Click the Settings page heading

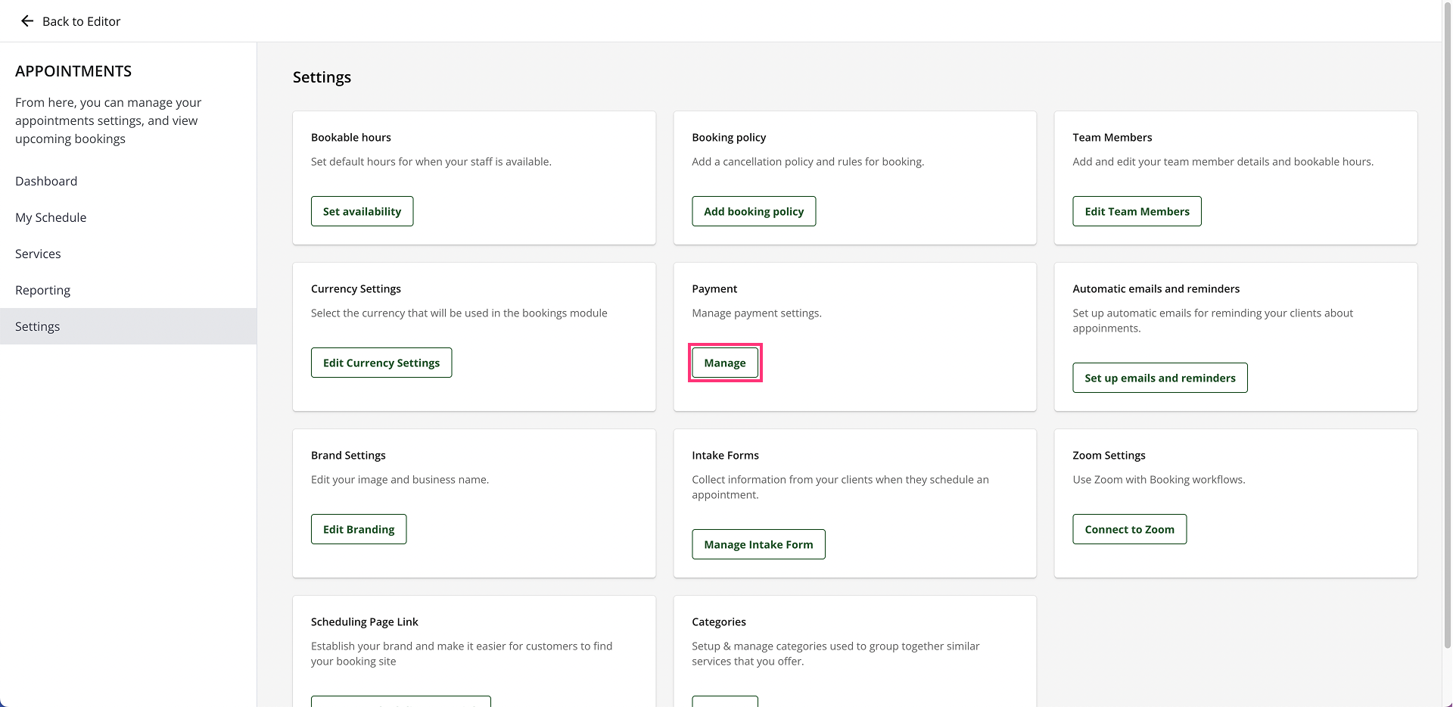click(x=322, y=77)
